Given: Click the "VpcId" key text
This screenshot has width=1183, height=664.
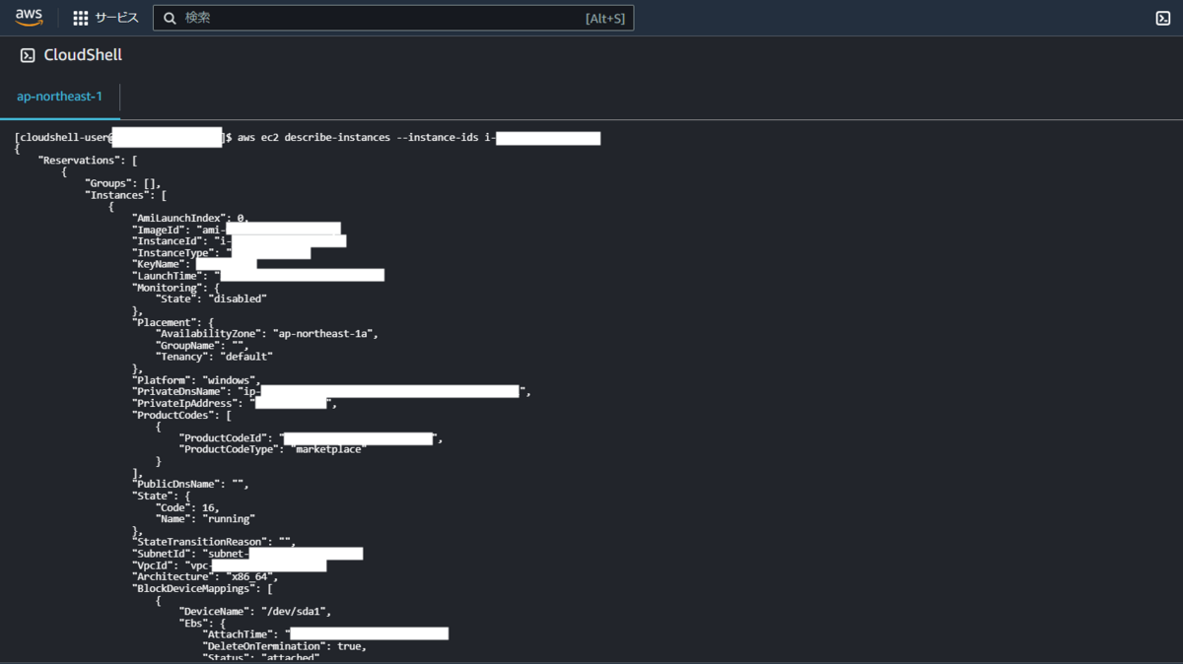Looking at the screenshot, I should click(x=153, y=565).
